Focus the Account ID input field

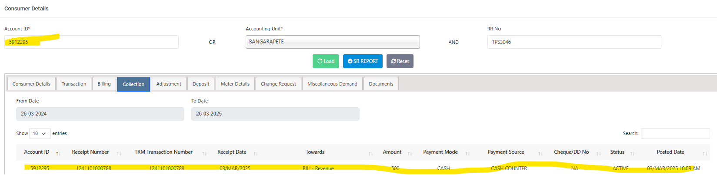pos(91,42)
